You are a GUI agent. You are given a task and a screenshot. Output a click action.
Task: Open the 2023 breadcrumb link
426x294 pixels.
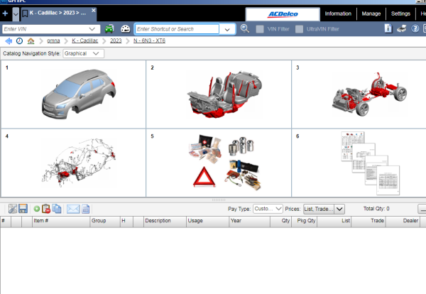(116, 40)
